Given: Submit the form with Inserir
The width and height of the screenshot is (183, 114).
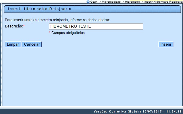Looking at the screenshot, I should tap(166, 44).
